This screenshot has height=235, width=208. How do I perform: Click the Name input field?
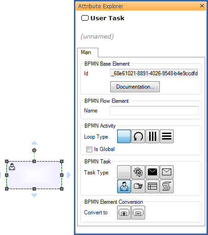click(154, 111)
